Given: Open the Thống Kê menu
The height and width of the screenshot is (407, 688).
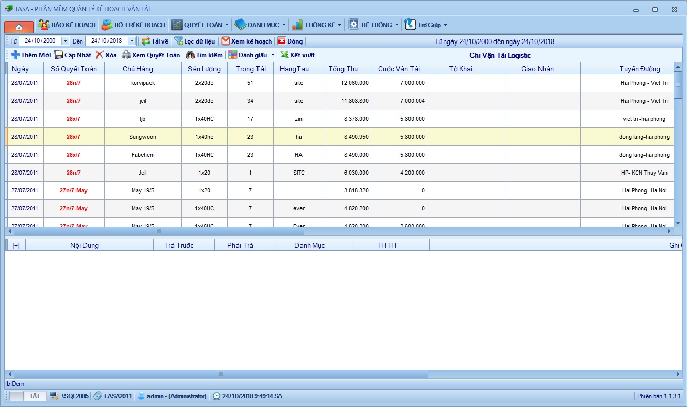Looking at the screenshot, I should click(316, 25).
